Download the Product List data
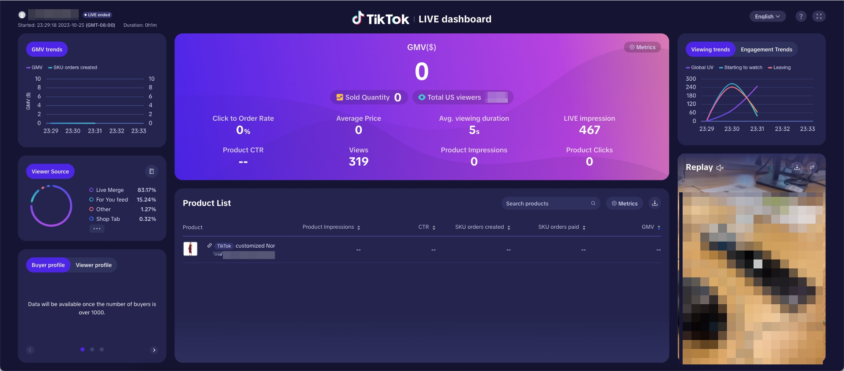This screenshot has height=371, width=844. click(655, 203)
